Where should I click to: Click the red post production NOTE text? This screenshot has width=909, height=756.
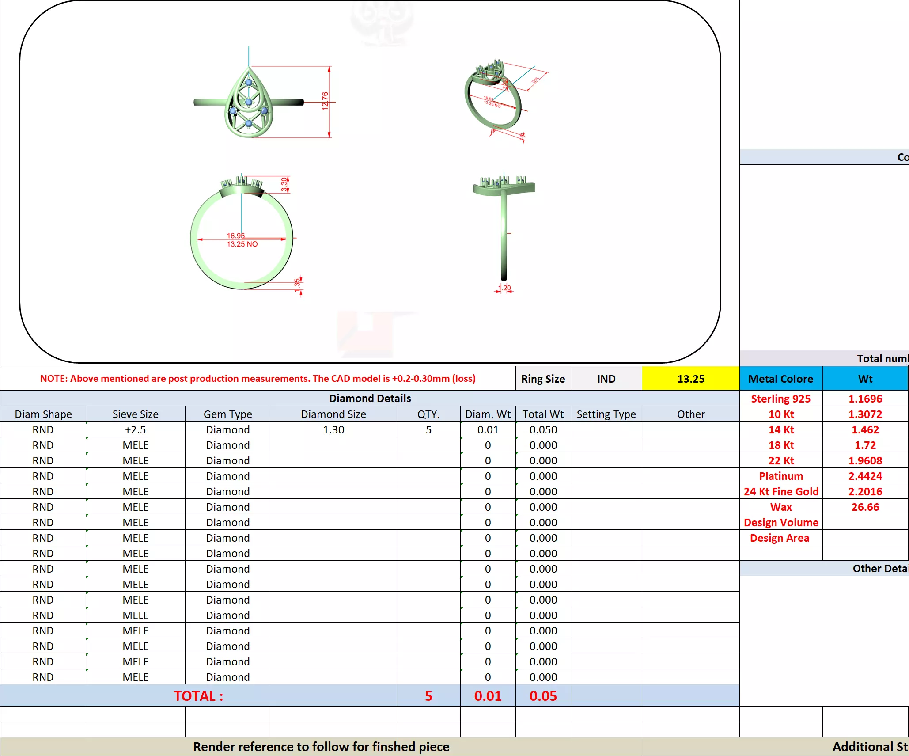(258, 379)
